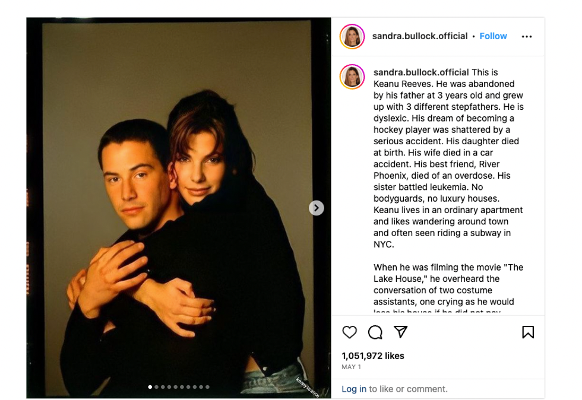
Task: Open comments via the speech bubble icon
Action: click(375, 332)
